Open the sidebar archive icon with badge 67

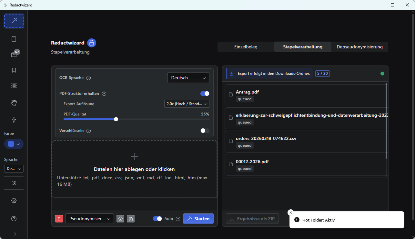(x=14, y=55)
